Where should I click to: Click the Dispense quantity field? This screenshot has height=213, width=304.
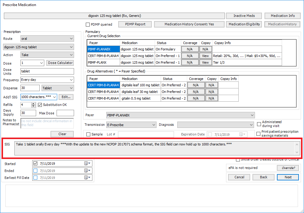(30, 88)
